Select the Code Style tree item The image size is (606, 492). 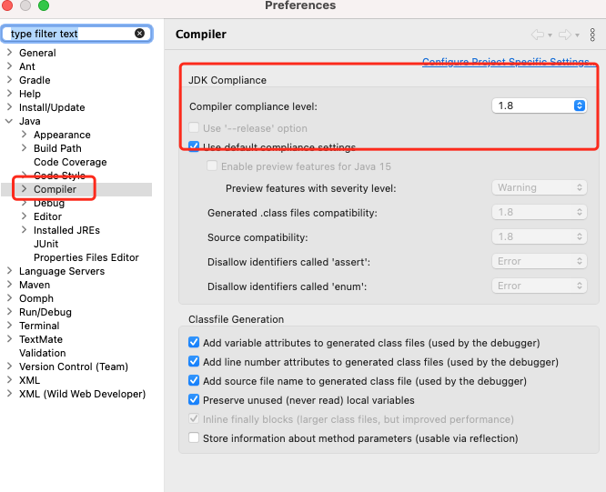(x=59, y=176)
